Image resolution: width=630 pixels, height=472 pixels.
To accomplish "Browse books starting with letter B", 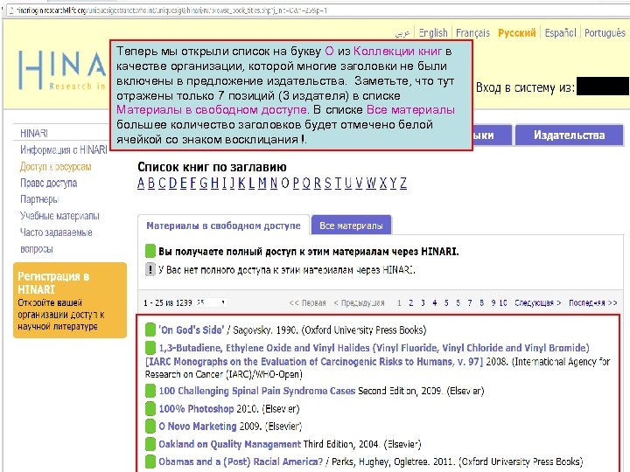I will (151, 183).
